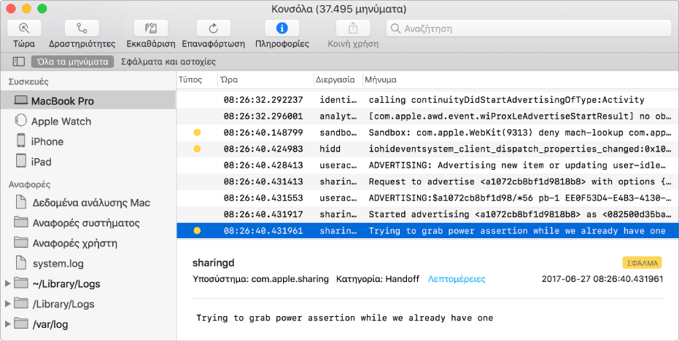This screenshot has height=341, width=679.
Task: Click the Αναφορές συστήματος folder icon
Action: (20, 222)
